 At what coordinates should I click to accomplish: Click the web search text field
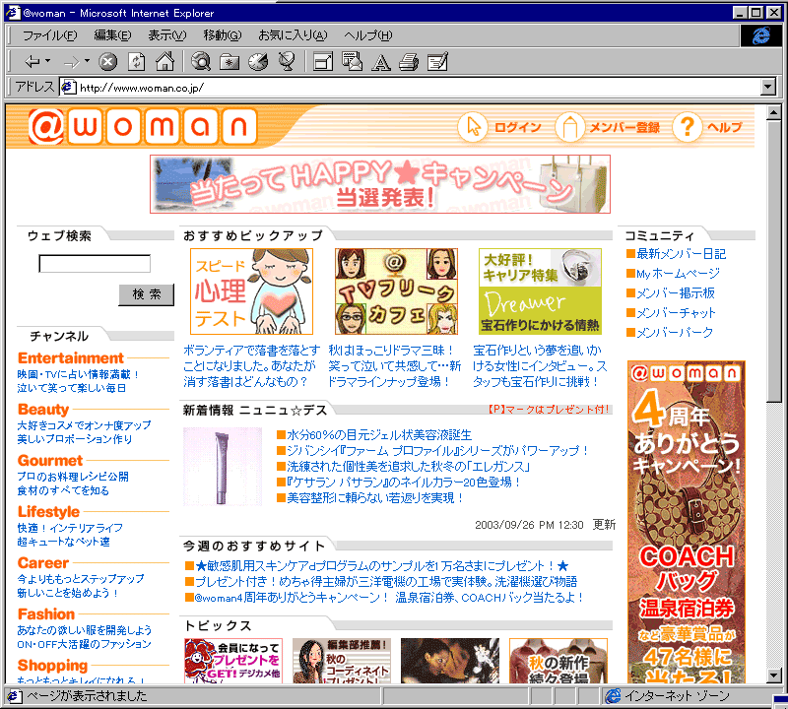[x=95, y=264]
